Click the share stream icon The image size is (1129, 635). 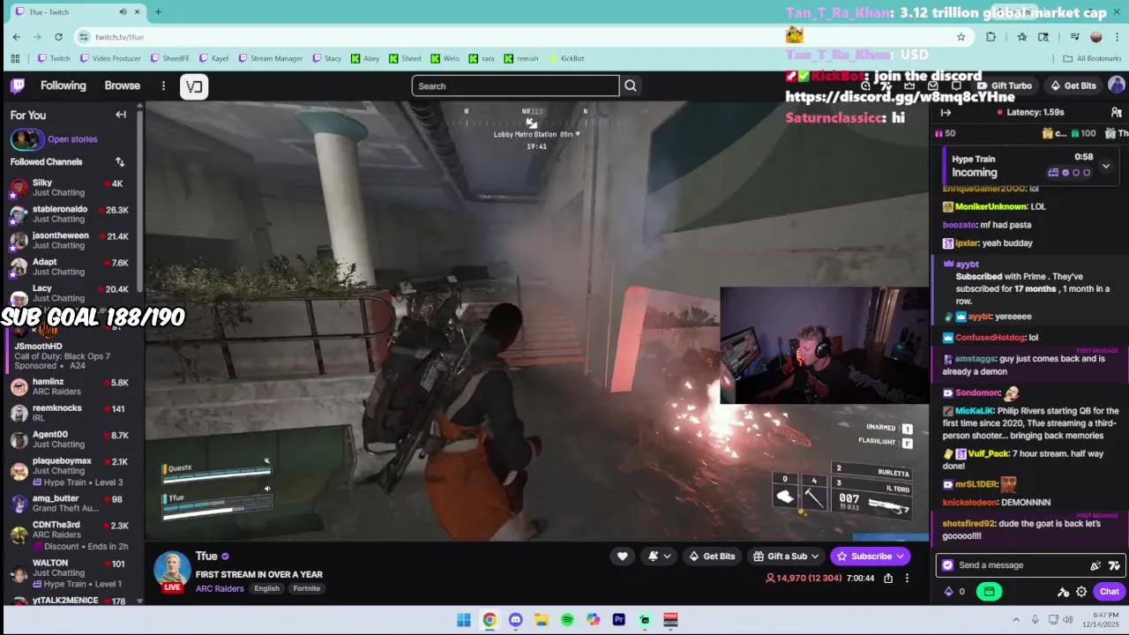click(888, 579)
